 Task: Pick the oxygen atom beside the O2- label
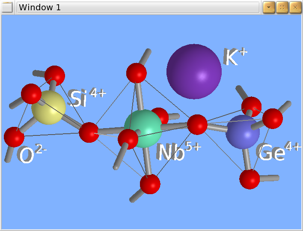point(14,137)
